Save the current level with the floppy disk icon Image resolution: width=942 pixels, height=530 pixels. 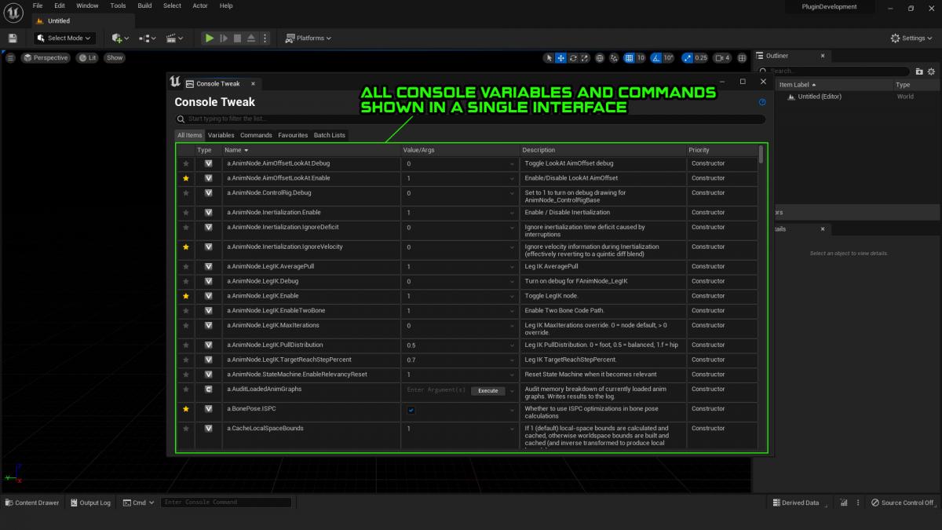(x=13, y=38)
